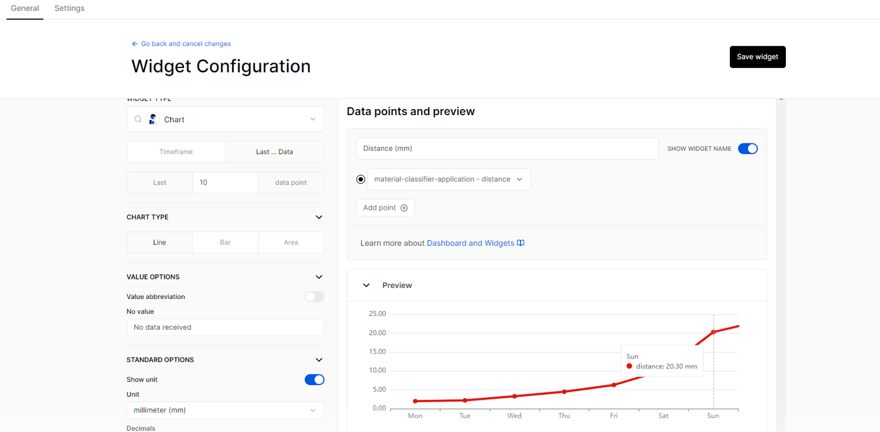Click the 'distance: 20.30 mm' tooltip text

(x=666, y=366)
